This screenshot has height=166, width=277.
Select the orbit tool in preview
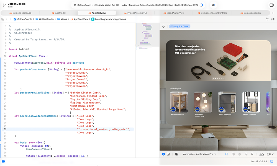click(246, 154)
